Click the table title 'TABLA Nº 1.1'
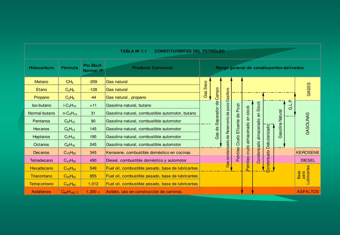The height and width of the screenshot is (235, 340). tap(133, 51)
